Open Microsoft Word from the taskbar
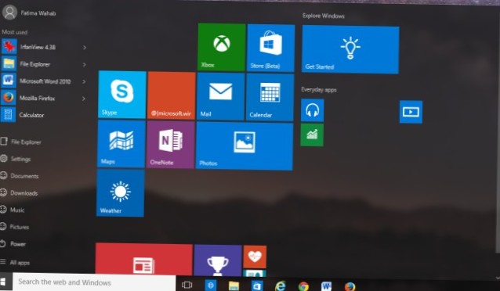Viewport: 500px width, 291px height. tap(326, 286)
